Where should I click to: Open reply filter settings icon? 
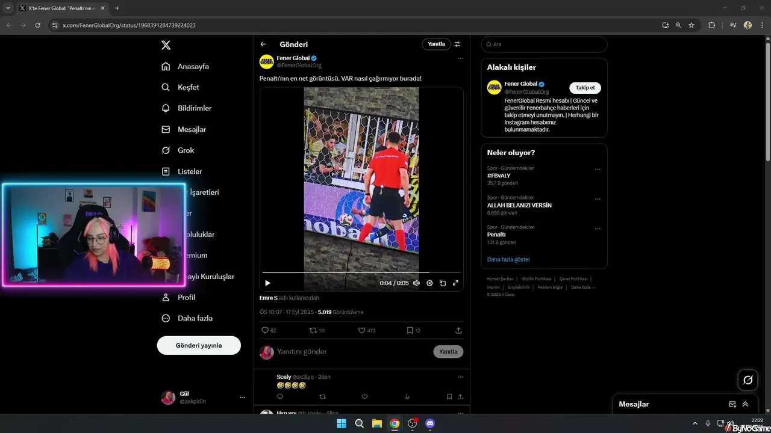pos(457,44)
